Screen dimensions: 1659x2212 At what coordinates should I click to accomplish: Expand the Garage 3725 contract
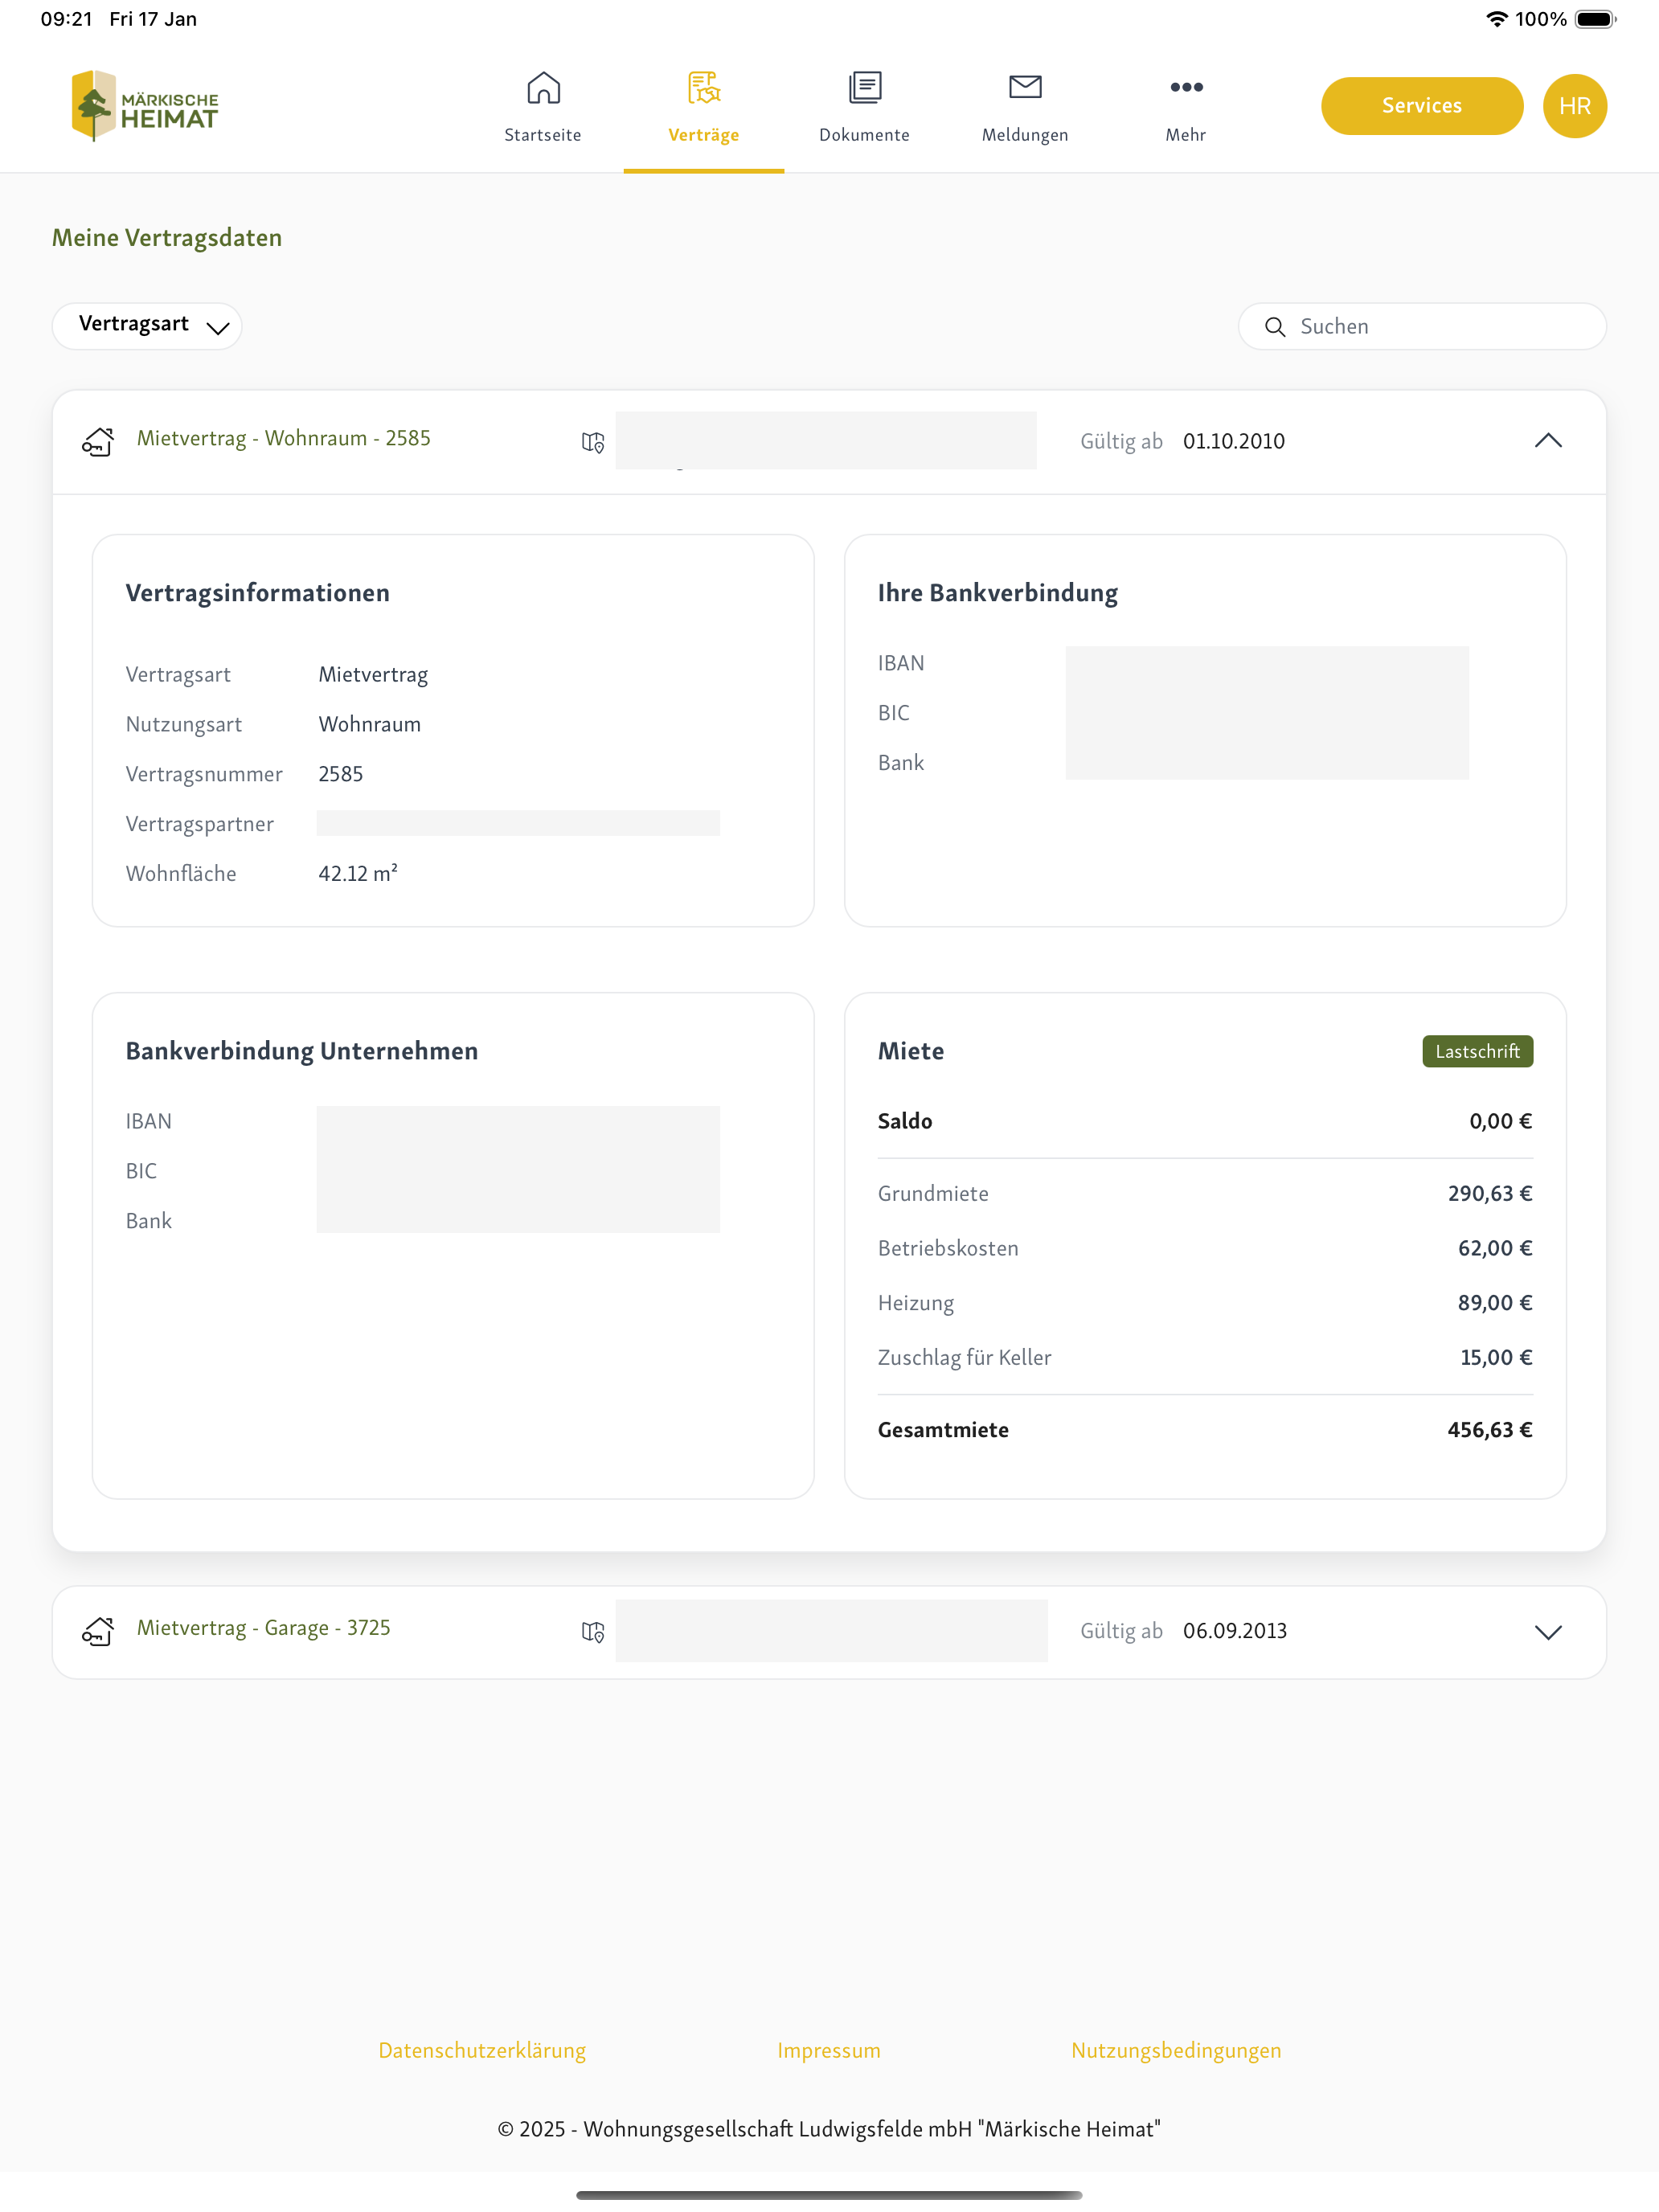click(x=1548, y=1632)
